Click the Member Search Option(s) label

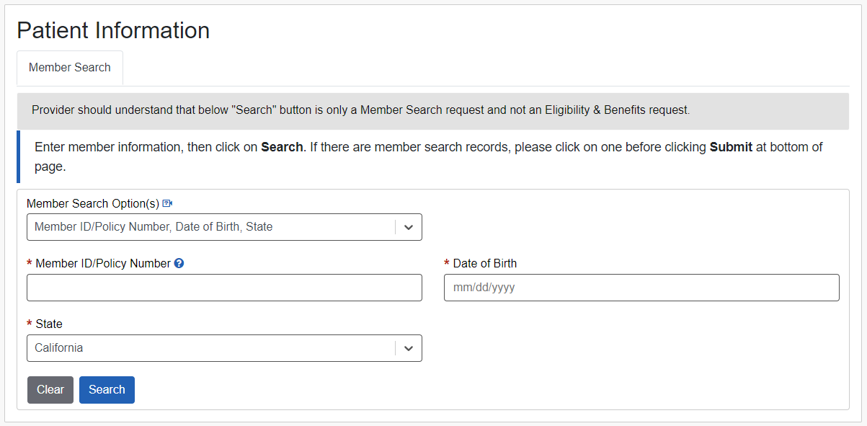pos(92,204)
